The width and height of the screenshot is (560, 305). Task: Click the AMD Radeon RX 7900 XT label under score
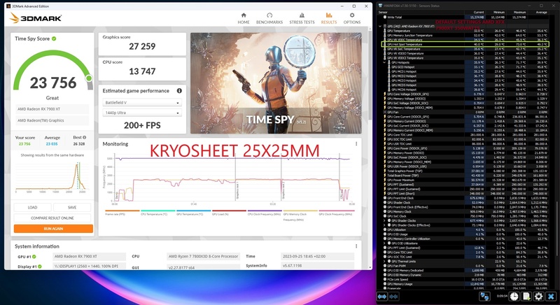52,109
